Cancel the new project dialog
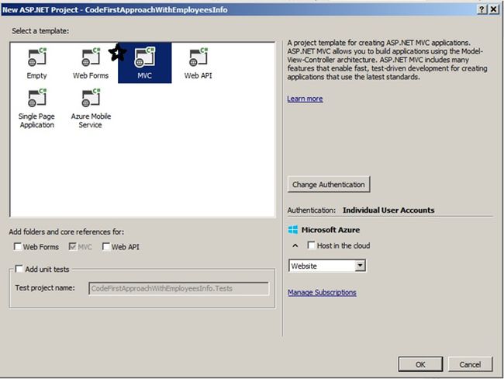Image resolution: width=504 pixels, height=379 pixels. click(x=470, y=364)
